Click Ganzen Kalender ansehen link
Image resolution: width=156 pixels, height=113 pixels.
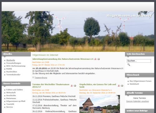coord(138,101)
